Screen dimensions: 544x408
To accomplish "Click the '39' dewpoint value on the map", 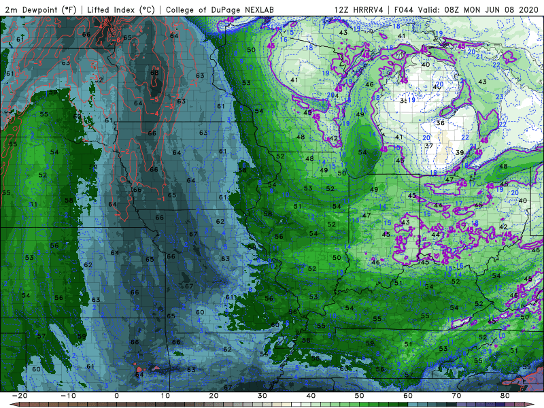I will point(460,152).
